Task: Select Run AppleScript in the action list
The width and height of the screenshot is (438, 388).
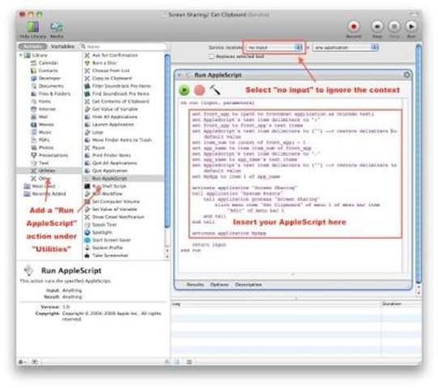Action: tap(123, 179)
